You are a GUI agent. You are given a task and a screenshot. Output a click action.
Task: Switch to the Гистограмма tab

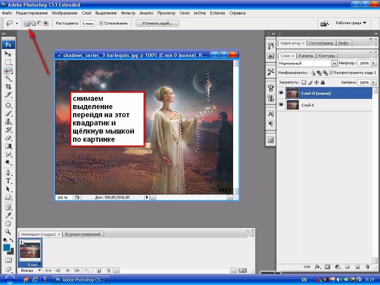coord(321,43)
